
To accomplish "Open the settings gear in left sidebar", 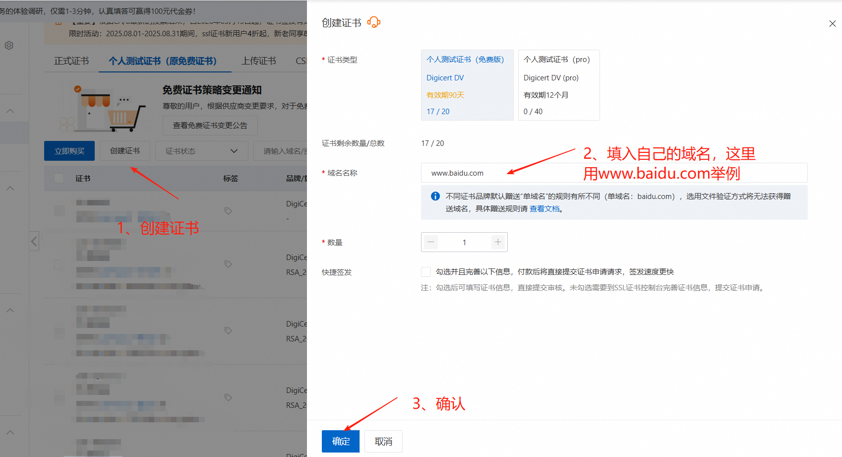I will point(9,46).
